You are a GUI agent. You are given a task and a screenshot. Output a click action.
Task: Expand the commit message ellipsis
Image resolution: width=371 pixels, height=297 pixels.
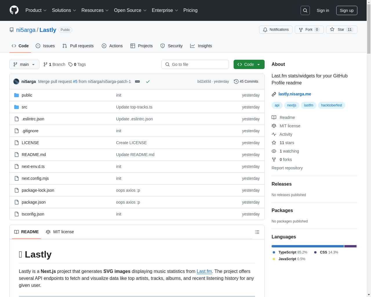coord(137,82)
